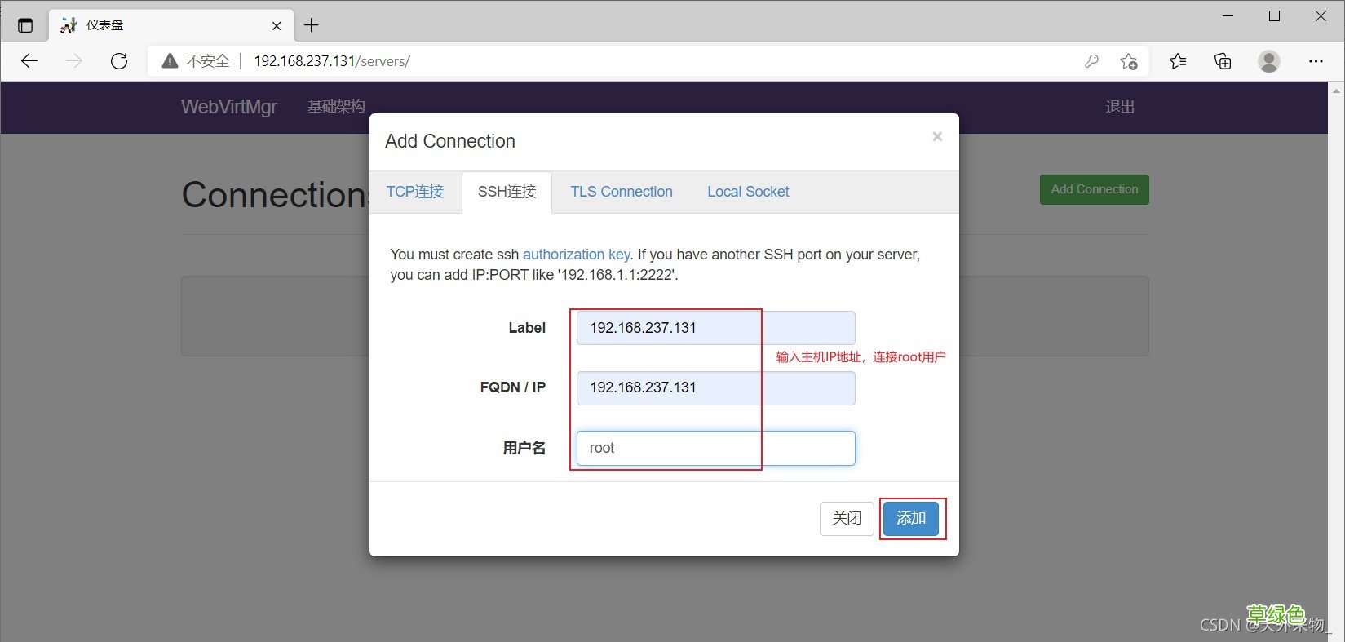Open a new browser tab
The width and height of the screenshot is (1345, 642).
coord(311,25)
